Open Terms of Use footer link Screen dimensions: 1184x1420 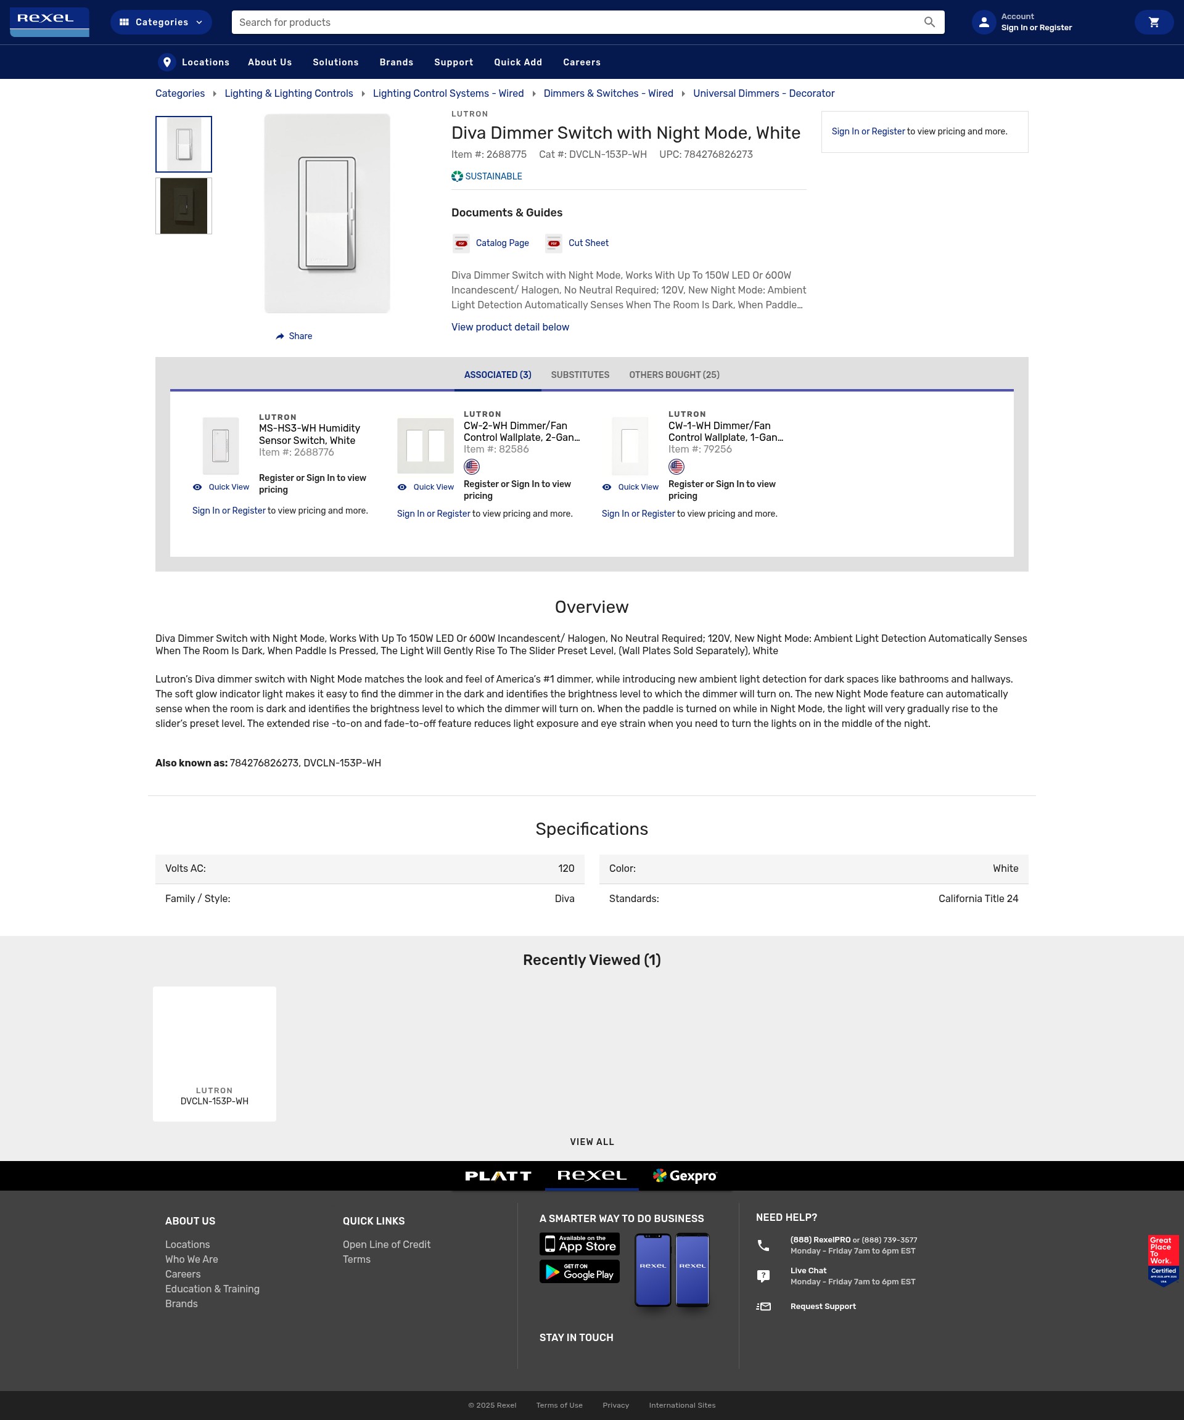click(559, 1405)
